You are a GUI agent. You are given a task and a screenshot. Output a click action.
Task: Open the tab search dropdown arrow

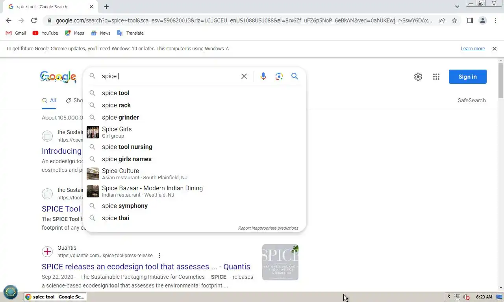[457, 7]
